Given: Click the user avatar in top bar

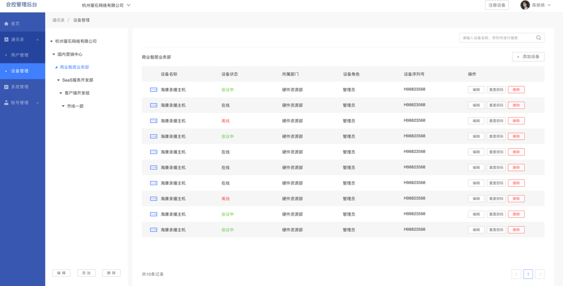Looking at the screenshot, I should [525, 5].
